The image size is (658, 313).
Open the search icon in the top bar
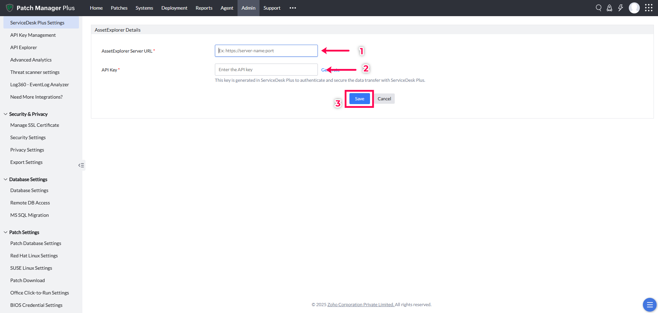click(x=599, y=8)
